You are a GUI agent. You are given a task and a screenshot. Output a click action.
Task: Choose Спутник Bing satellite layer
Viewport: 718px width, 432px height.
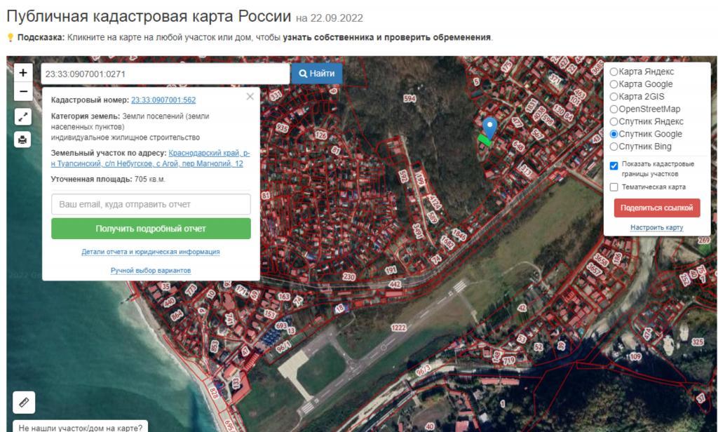pos(614,147)
